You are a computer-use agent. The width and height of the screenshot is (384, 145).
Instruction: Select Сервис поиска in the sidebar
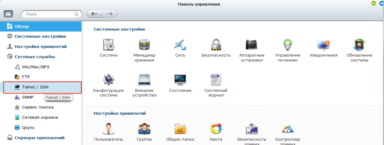[41, 107]
